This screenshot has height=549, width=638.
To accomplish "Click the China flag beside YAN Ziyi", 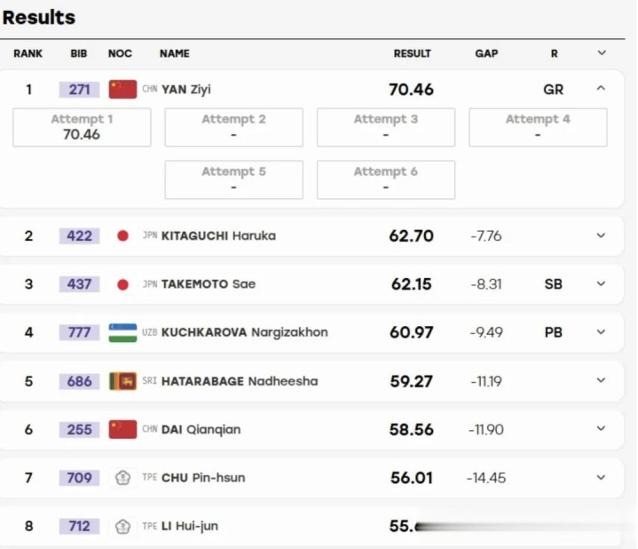I will (122, 89).
